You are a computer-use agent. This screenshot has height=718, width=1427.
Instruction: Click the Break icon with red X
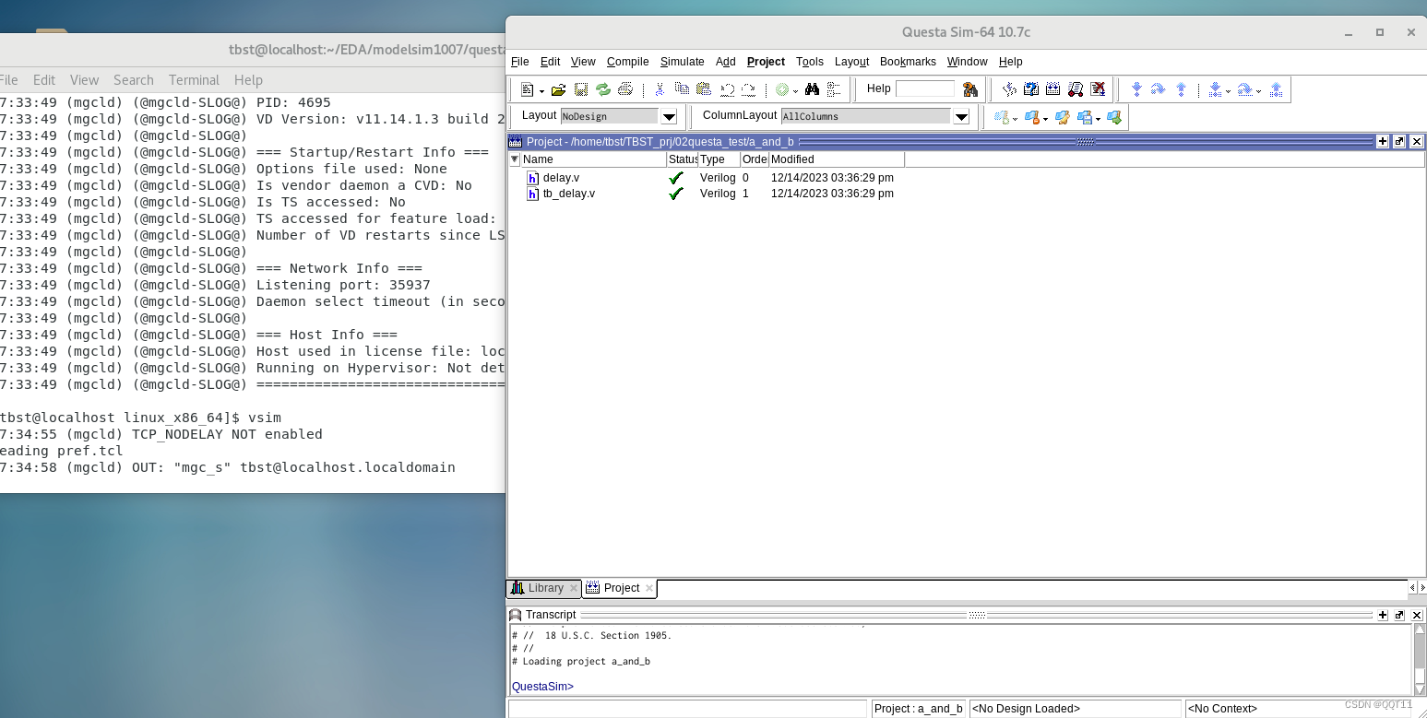1098,89
